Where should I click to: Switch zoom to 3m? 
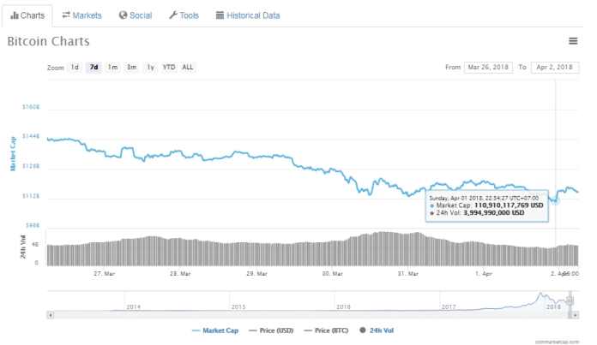(x=132, y=68)
